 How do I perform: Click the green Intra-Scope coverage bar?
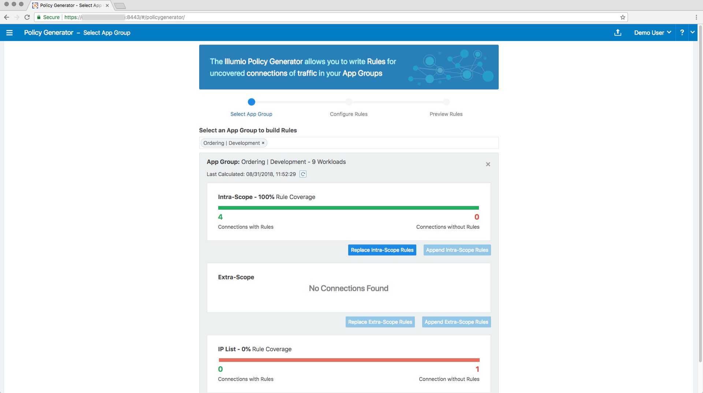pyautogui.click(x=349, y=208)
